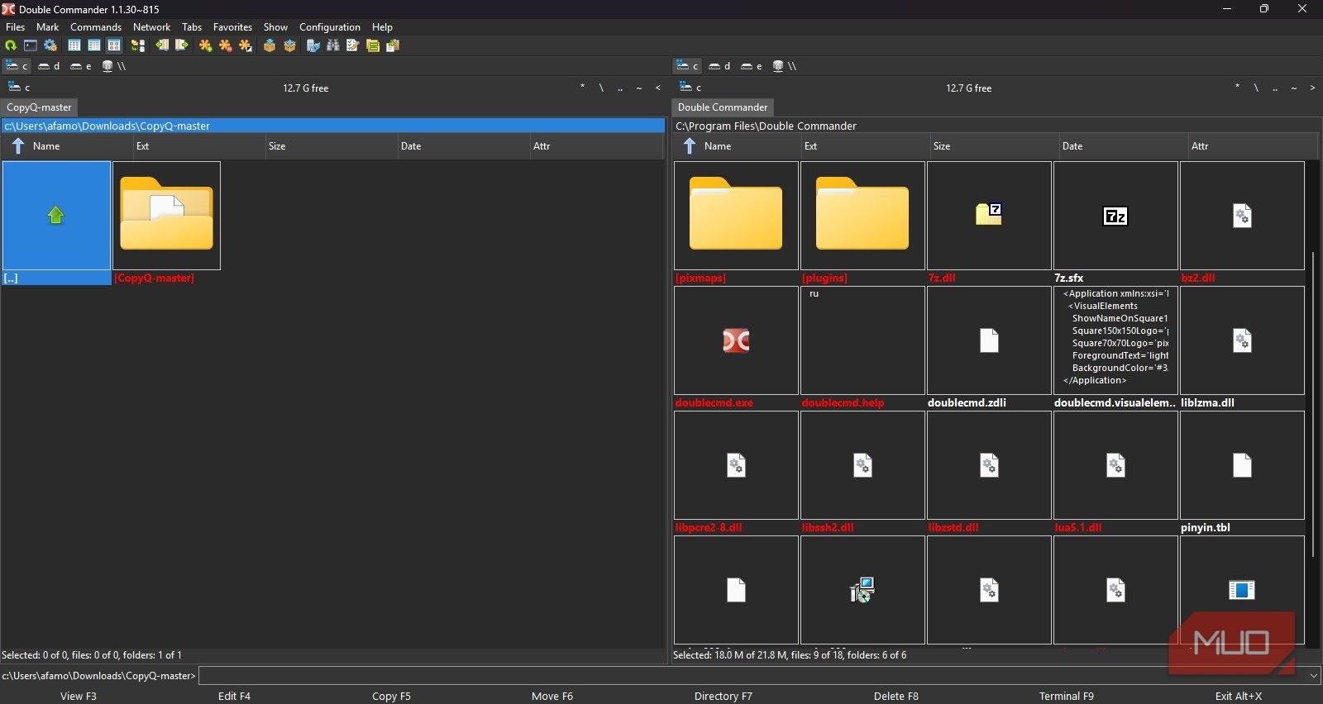Open the terminal window toolbar icon
Image resolution: width=1323 pixels, height=704 pixels.
(x=31, y=45)
